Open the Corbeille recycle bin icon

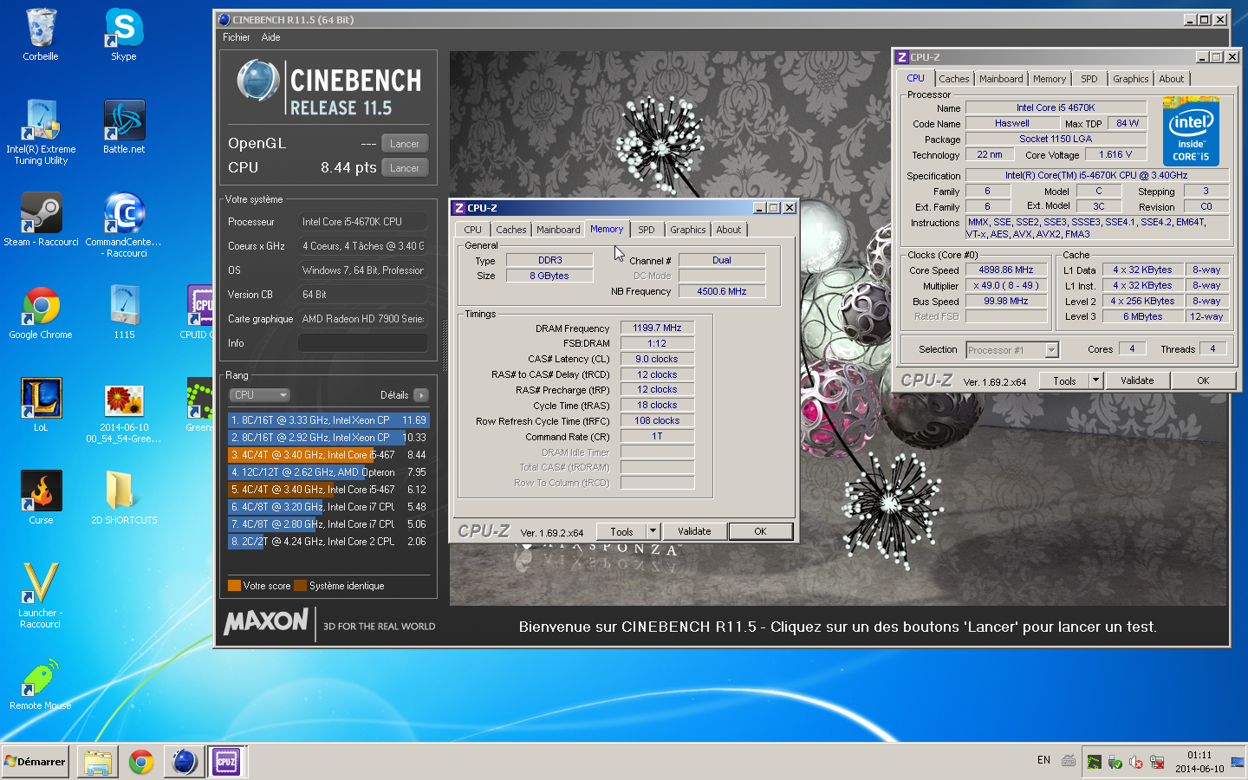pos(41,35)
